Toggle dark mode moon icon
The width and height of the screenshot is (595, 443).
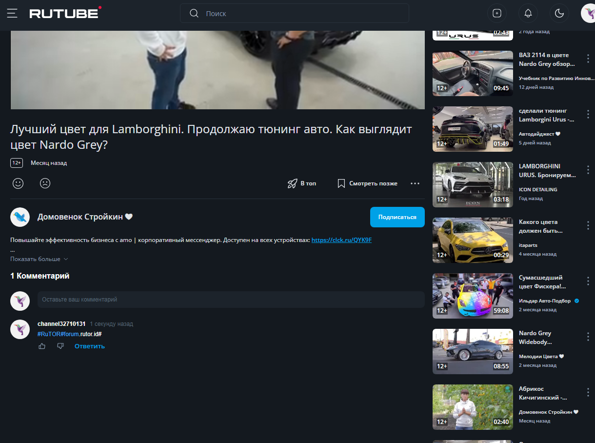click(x=559, y=14)
